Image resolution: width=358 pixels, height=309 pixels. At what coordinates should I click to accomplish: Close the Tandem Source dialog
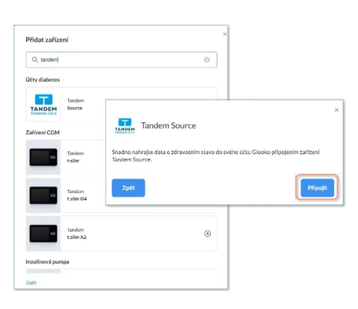(336, 110)
